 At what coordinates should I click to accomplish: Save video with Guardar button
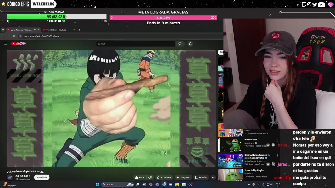tap(201, 177)
